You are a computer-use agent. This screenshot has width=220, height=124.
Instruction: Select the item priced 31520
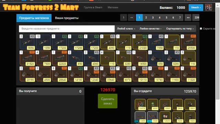point(27,58)
